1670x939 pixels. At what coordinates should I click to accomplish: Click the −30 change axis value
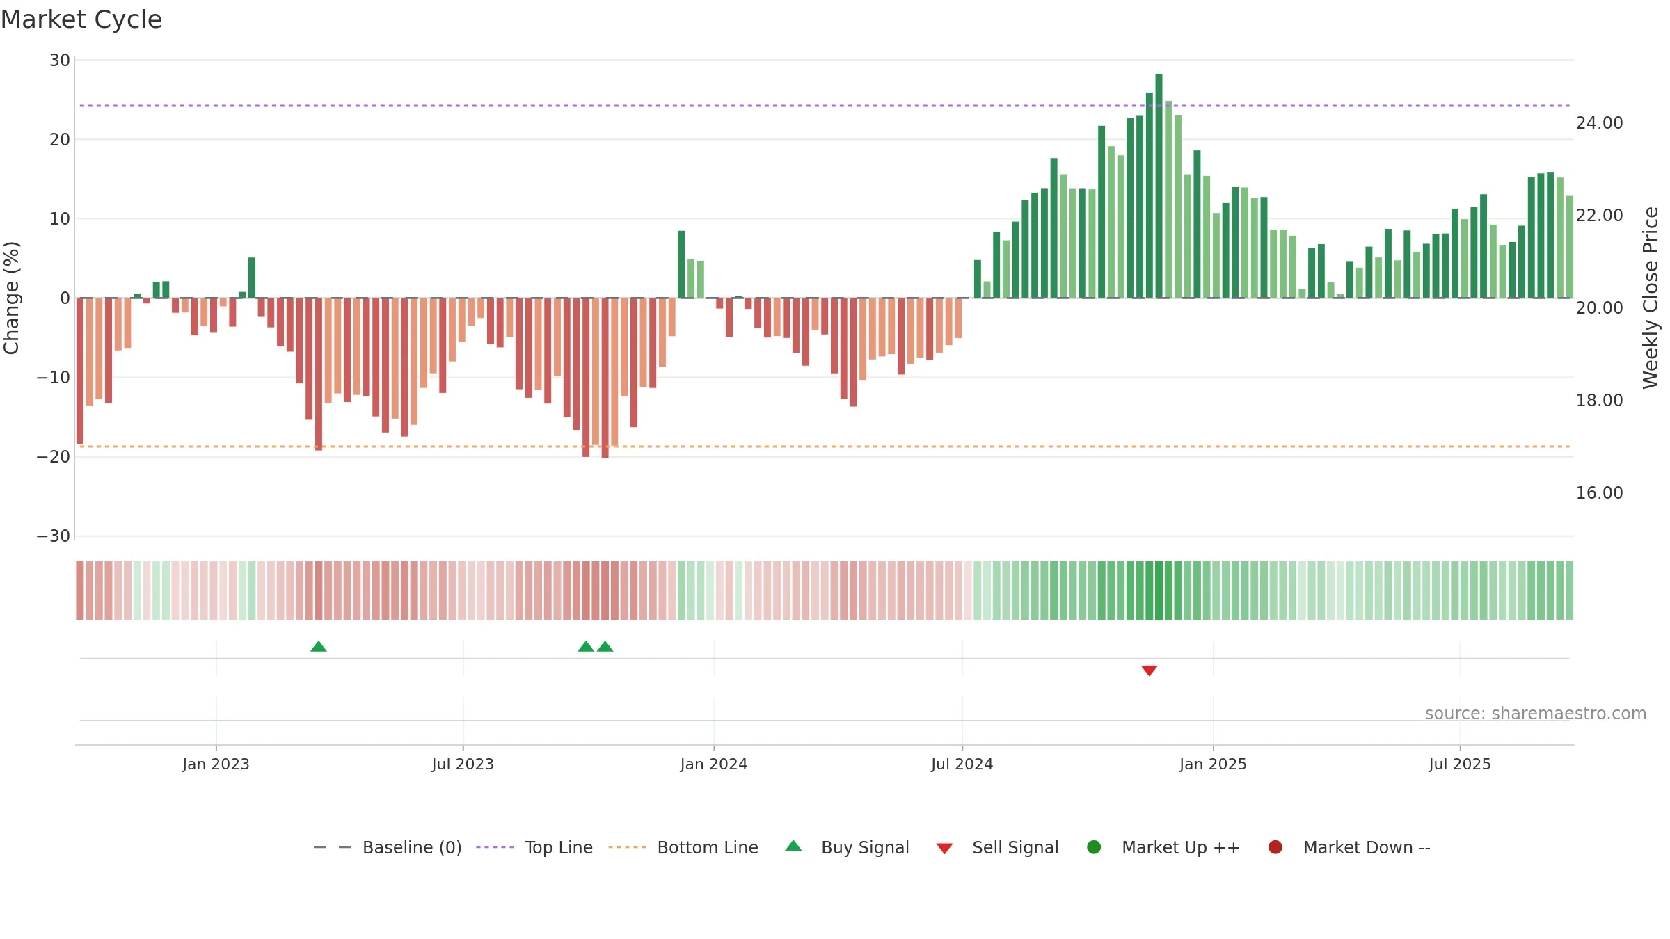tap(54, 536)
